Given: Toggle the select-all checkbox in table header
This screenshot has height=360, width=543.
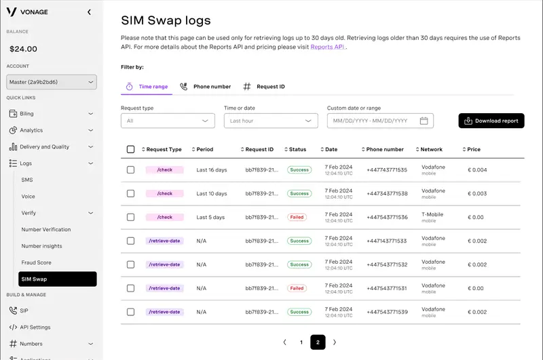Looking at the screenshot, I should [131, 149].
